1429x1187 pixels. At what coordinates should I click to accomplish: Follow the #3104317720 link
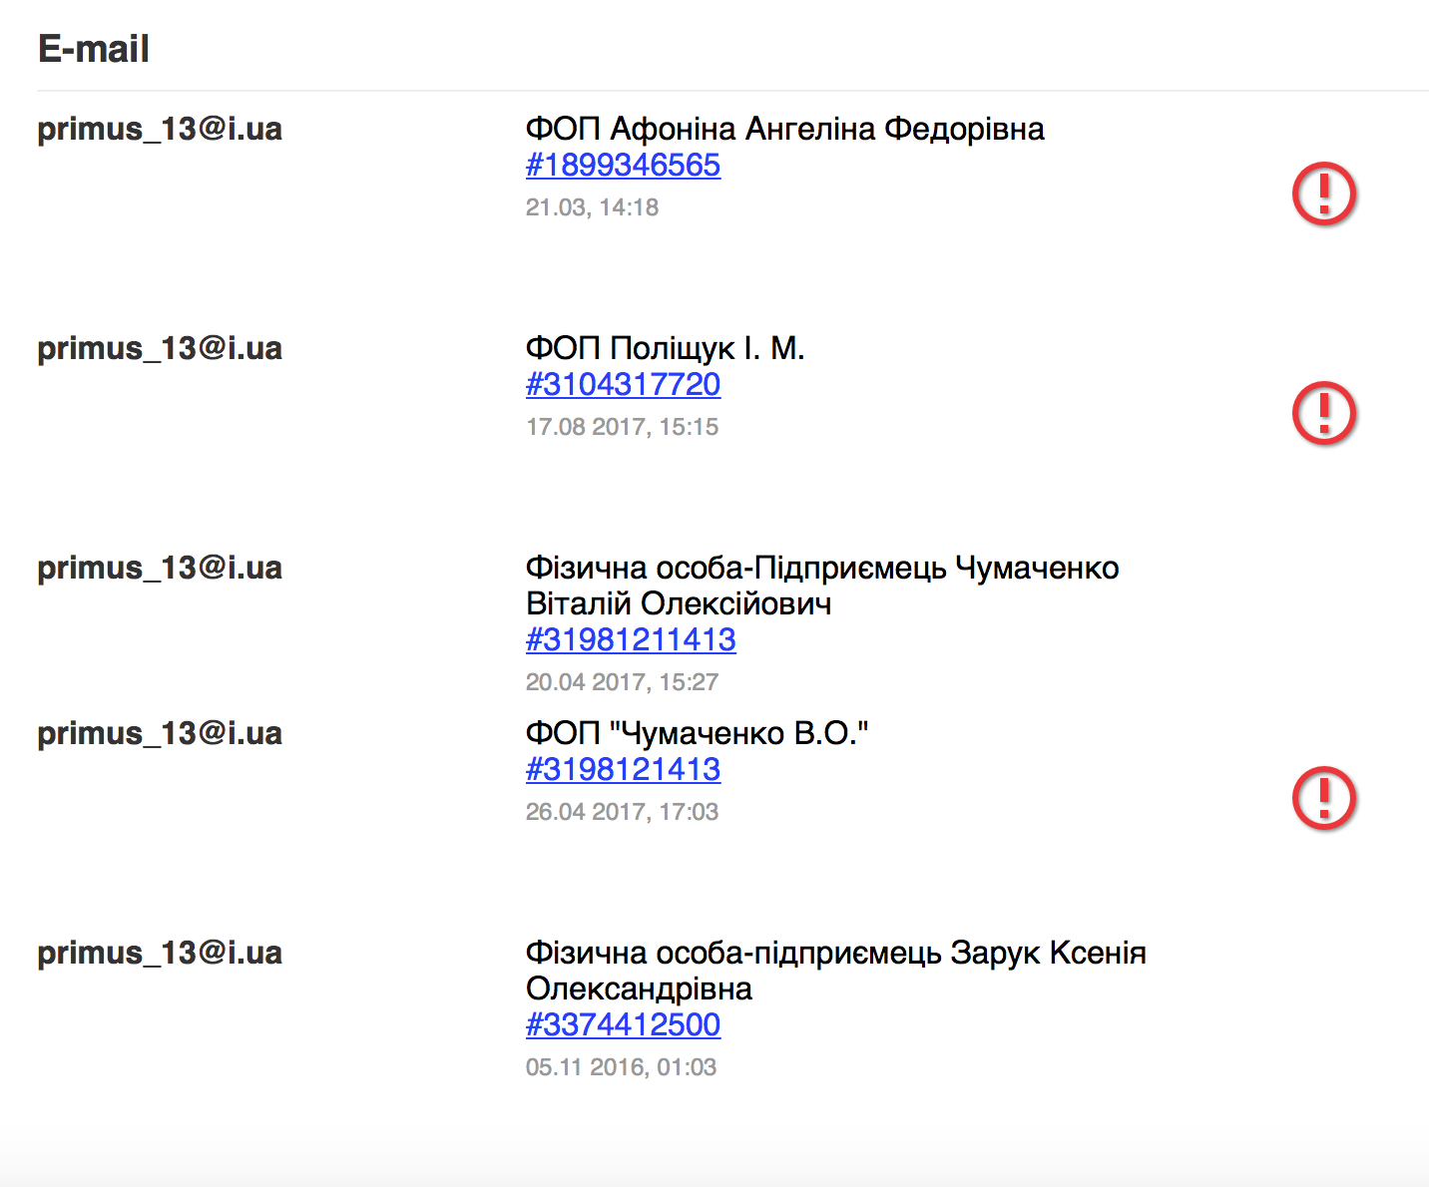[623, 385]
